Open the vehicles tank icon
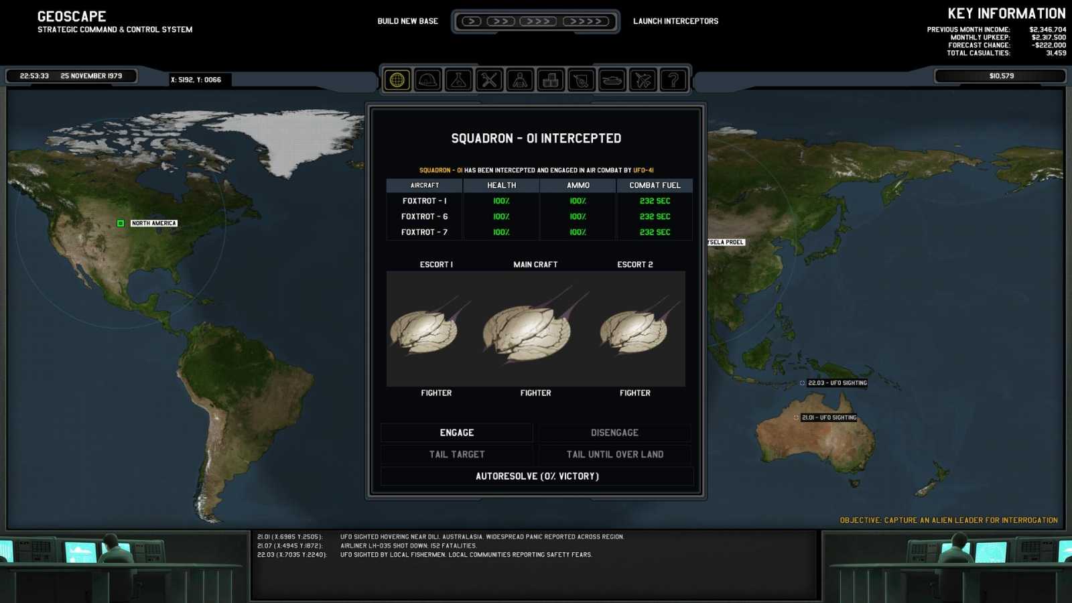The height and width of the screenshot is (603, 1072). (x=612, y=80)
